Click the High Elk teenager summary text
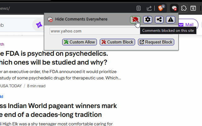This screenshot has height=126, width=202. pyautogui.click(x=56, y=124)
